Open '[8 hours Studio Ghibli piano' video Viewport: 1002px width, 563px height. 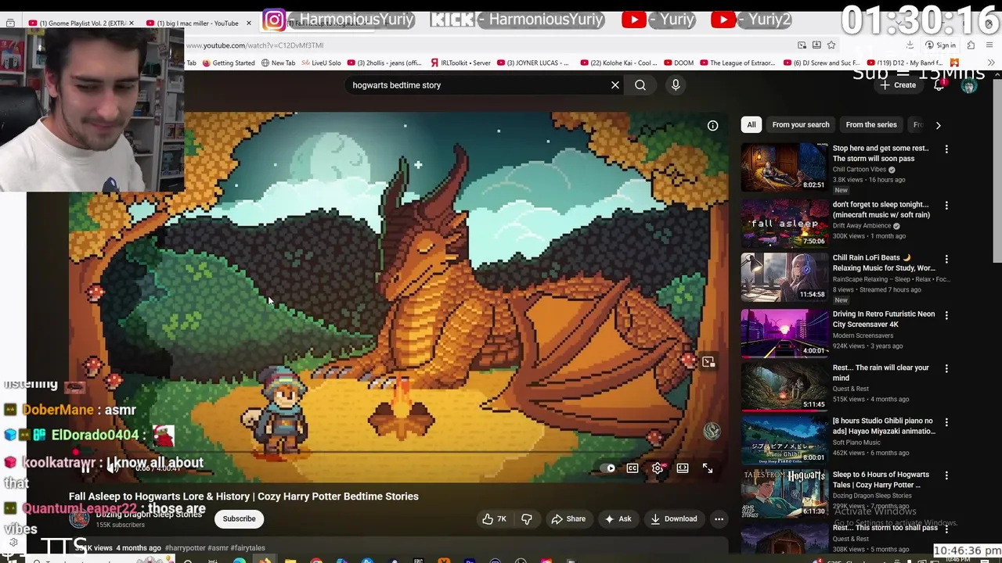884,426
